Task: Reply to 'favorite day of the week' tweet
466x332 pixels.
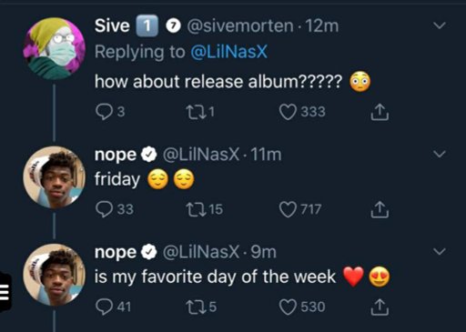Action: (104, 307)
